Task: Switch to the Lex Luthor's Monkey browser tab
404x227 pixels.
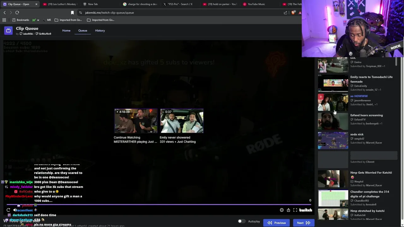Action: point(60,4)
